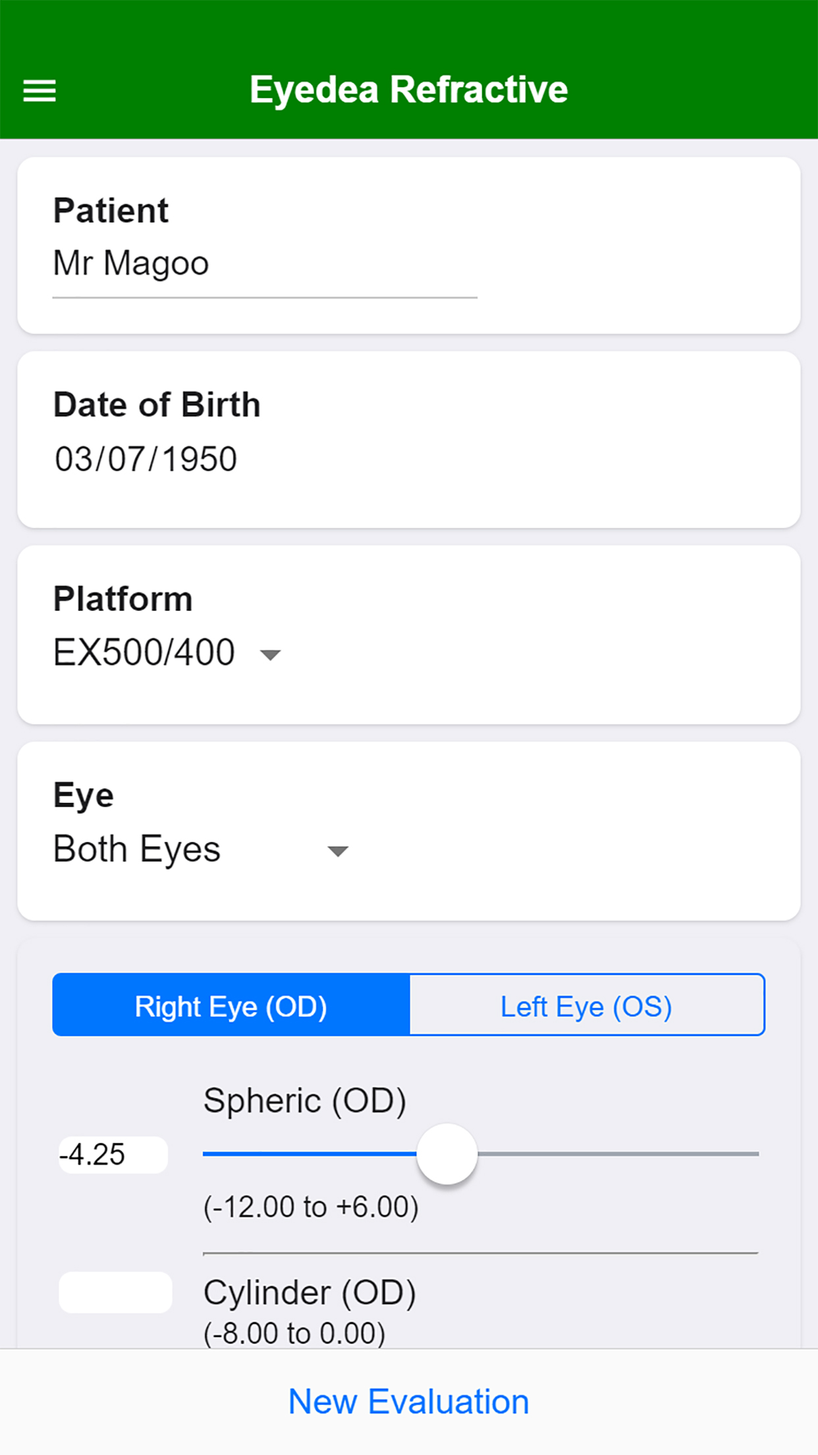The width and height of the screenshot is (818, 1455).
Task: Click the Spheric (OD) label
Action: [x=304, y=1100]
